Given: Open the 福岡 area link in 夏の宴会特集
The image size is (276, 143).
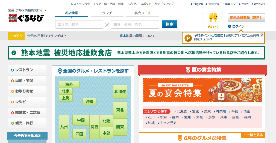Looking at the screenshot, I should (x=248, y=117).
